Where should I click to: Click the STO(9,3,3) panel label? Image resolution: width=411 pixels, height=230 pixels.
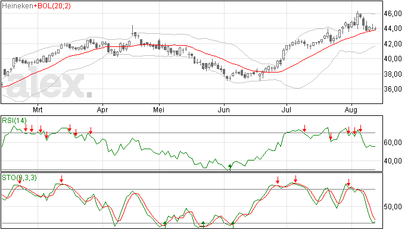click(x=20, y=178)
